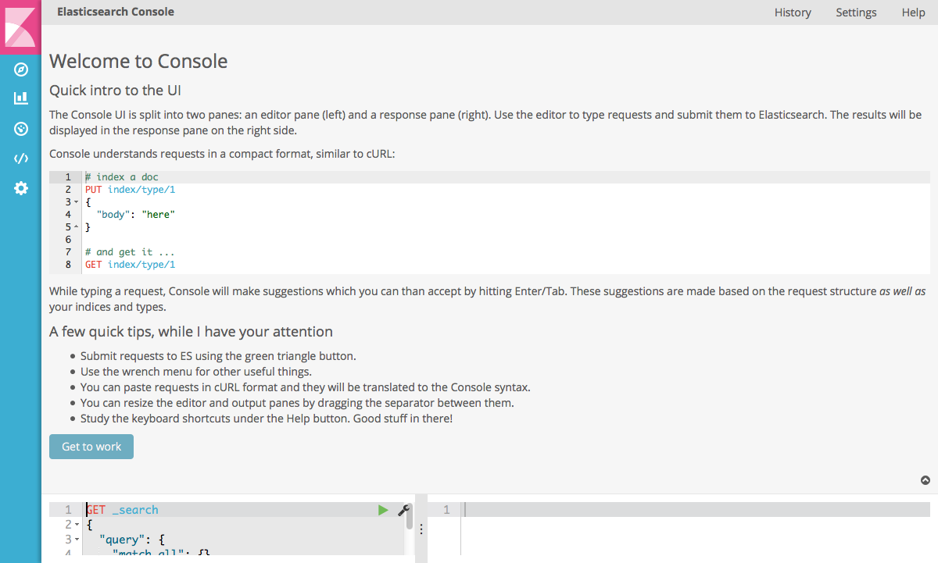Click the tip about the green triangle button
Image resolution: width=938 pixels, height=563 pixels.
point(218,356)
